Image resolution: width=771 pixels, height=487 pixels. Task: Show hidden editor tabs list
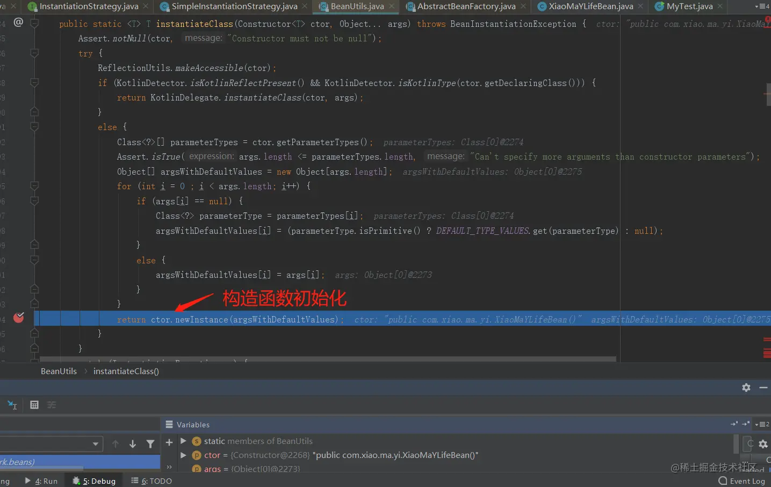coord(762,6)
